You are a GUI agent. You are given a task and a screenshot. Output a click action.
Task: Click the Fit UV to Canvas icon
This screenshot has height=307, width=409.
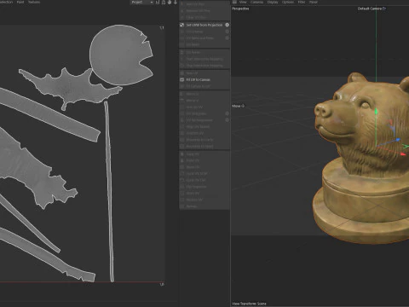(182, 79)
